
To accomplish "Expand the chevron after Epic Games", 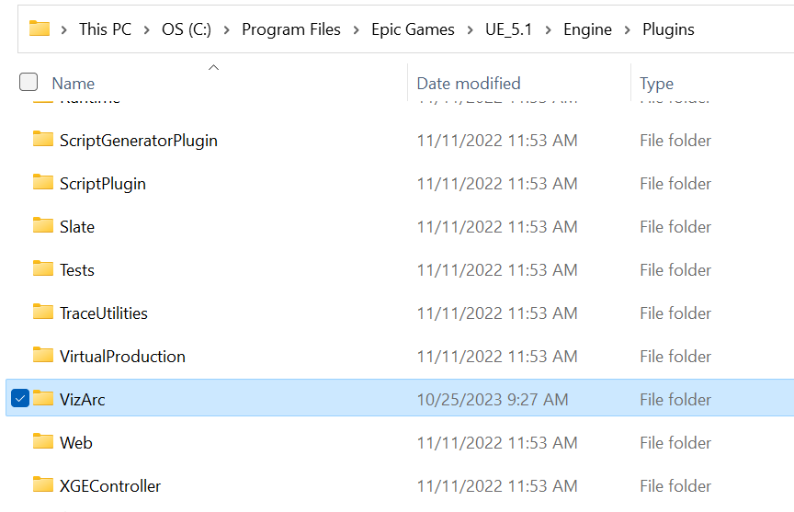I will click(x=470, y=29).
